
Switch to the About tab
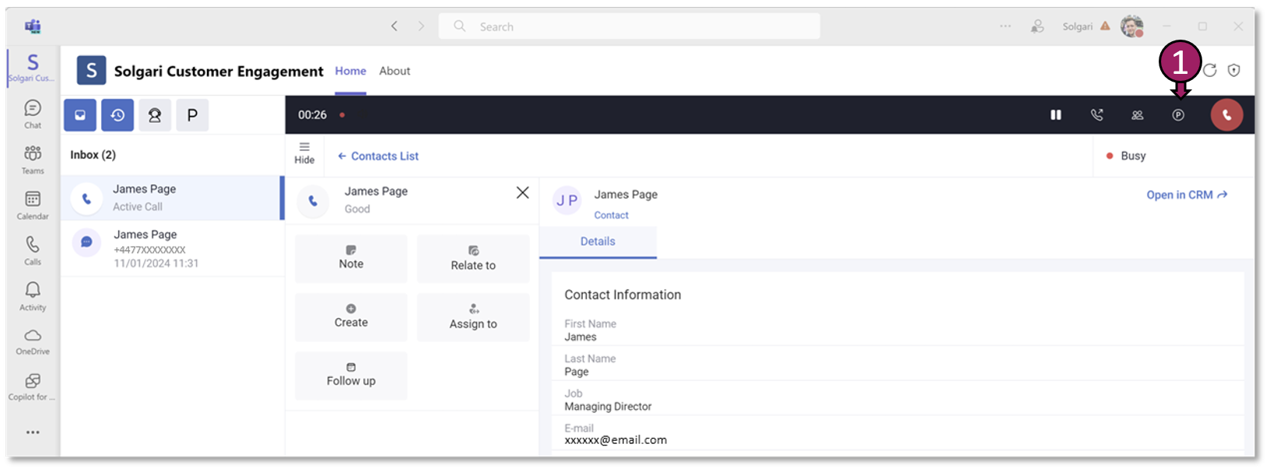point(395,71)
